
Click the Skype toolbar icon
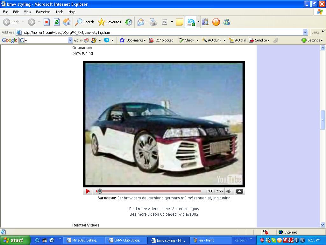point(191,22)
